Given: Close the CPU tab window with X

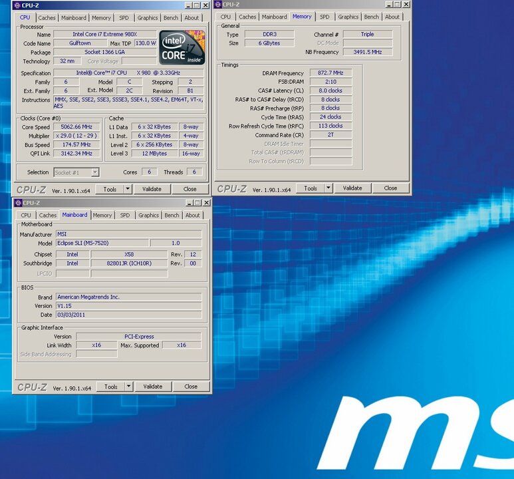Looking at the screenshot, I should coord(205,5).
